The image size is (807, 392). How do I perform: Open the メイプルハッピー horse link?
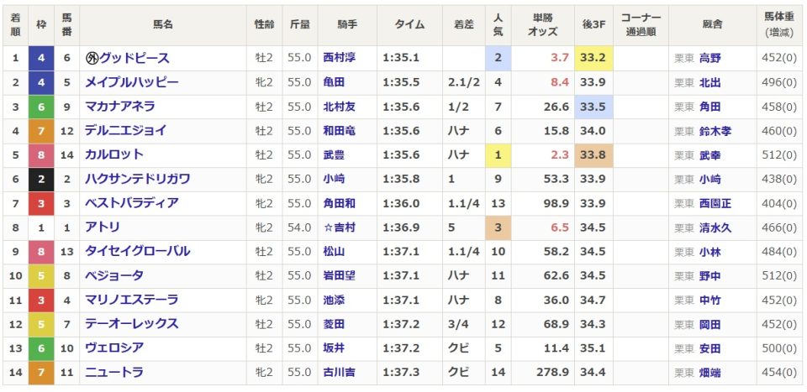click(131, 82)
